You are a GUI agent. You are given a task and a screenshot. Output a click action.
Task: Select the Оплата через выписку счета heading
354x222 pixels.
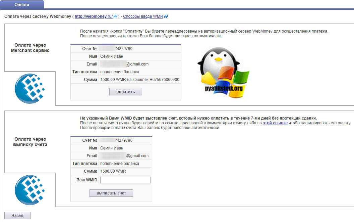tap(30, 142)
